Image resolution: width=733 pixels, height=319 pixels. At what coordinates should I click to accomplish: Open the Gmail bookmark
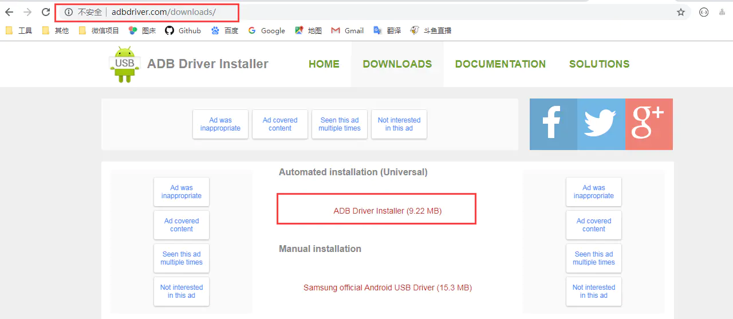348,30
